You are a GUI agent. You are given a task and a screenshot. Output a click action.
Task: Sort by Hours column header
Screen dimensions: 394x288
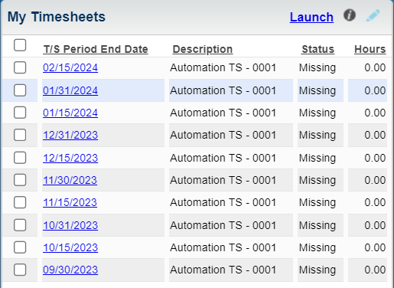click(370, 49)
